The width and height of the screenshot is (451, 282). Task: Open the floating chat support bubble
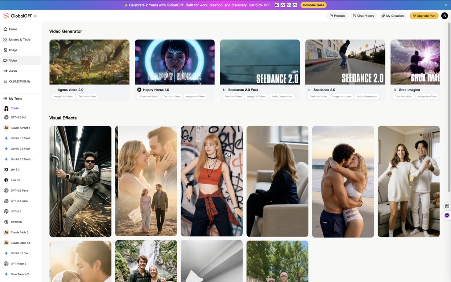(x=447, y=215)
